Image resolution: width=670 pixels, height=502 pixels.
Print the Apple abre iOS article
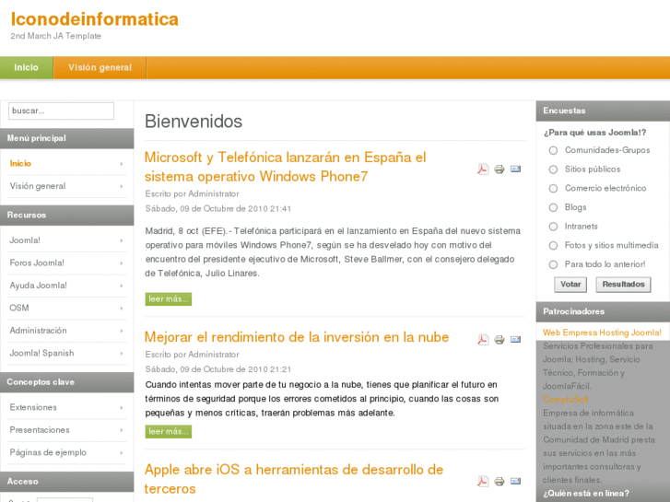point(500,482)
